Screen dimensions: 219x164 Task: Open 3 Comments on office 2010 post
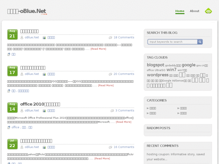125,110
